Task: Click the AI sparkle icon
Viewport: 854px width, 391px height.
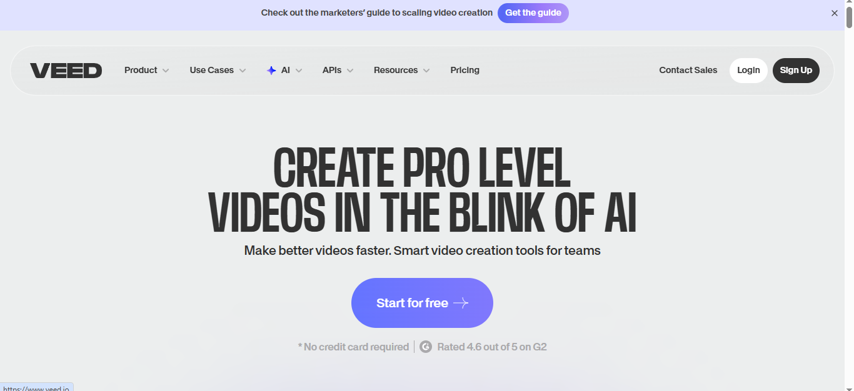Action: (271, 71)
